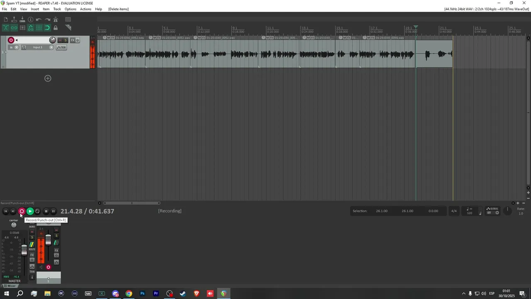Switch to the Mixer docker tab
This screenshot has width=531, height=299.
click(10, 286)
